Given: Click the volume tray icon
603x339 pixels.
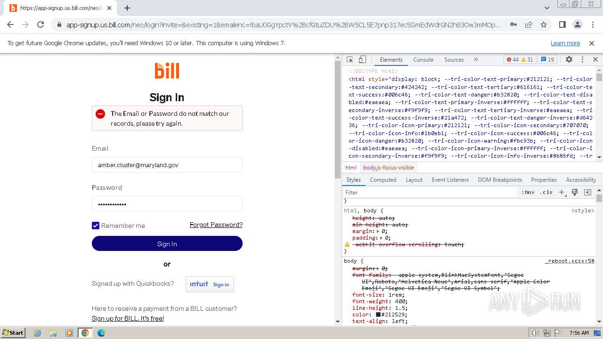Looking at the screenshot, I should pos(536,333).
